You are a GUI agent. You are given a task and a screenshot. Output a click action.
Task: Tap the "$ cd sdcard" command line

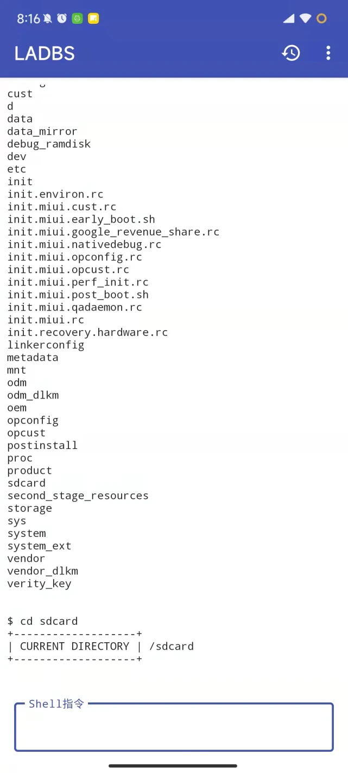click(42, 621)
